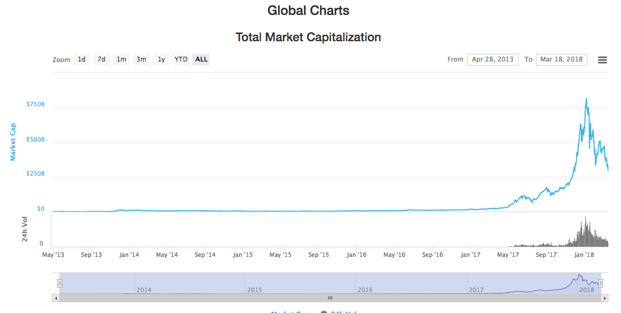Switch zoom to 1y

click(x=161, y=59)
